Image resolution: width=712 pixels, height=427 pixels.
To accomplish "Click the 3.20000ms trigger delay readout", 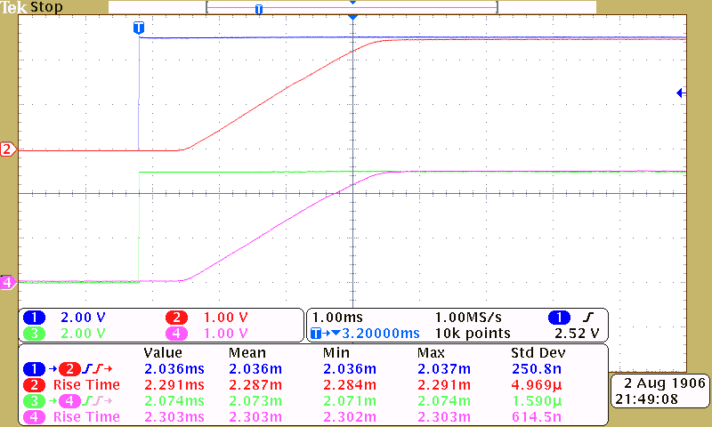I will [x=381, y=334].
